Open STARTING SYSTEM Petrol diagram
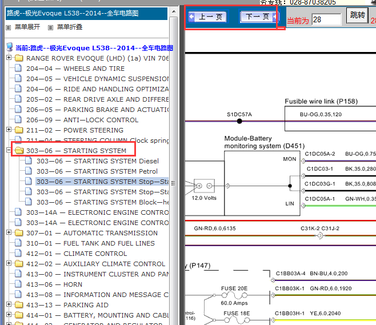Image resolution: width=376 pixels, height=325 pixels. point(97,171)
